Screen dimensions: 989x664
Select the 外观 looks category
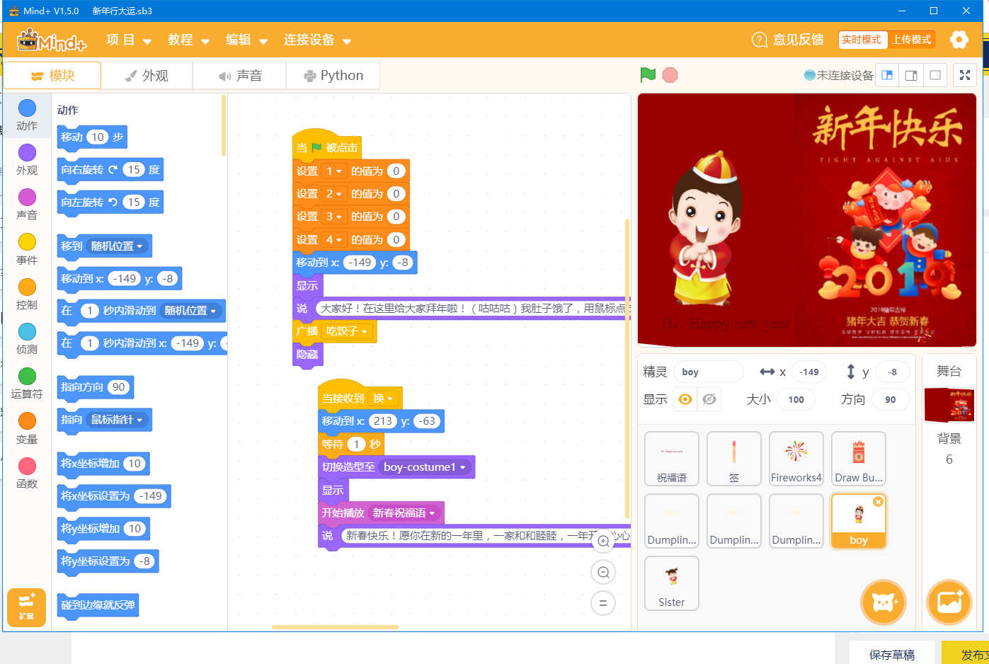tap(27, 160)
